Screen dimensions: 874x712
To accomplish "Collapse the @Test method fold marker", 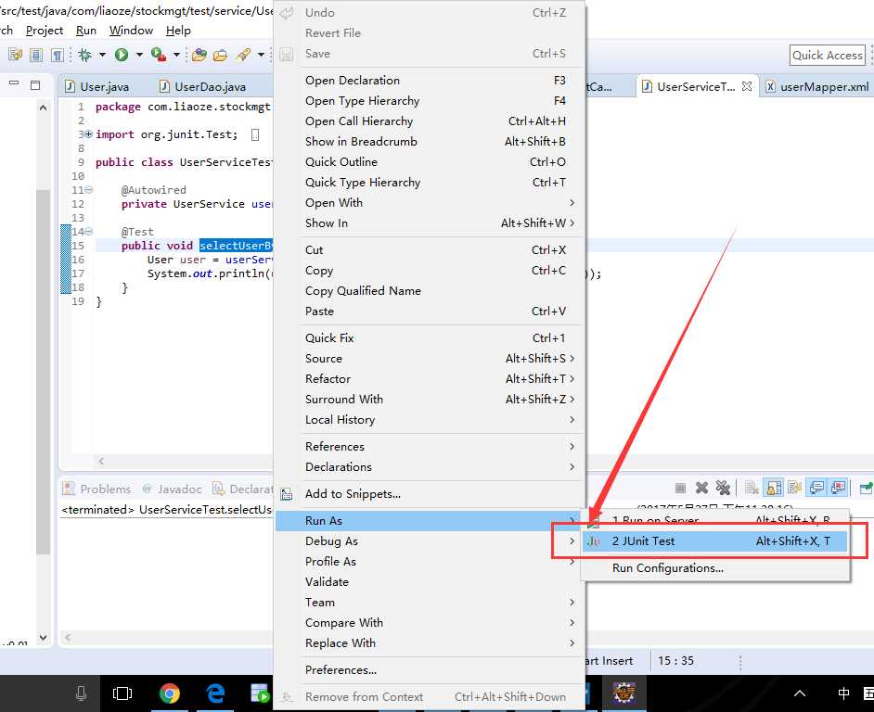I will tap(88, 232).
